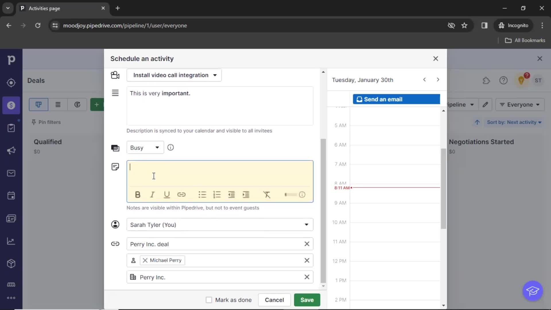
Task: Click the Underline formatting icon
Action: tap(167, 195)
